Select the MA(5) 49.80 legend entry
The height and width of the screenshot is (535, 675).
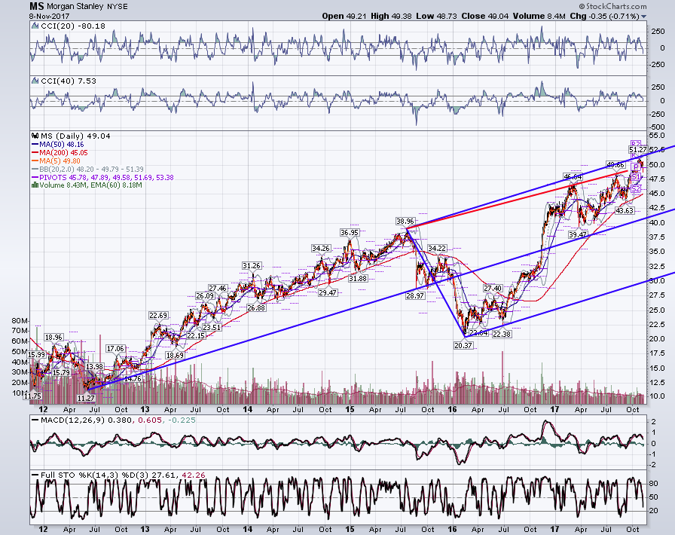coord(56,161)
